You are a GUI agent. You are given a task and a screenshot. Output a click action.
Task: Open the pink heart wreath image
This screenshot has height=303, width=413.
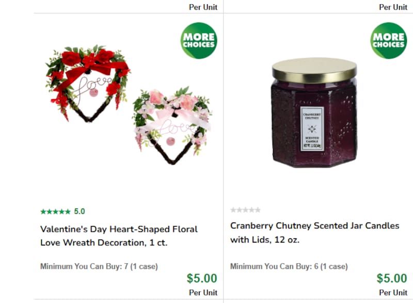click(172, 124)
